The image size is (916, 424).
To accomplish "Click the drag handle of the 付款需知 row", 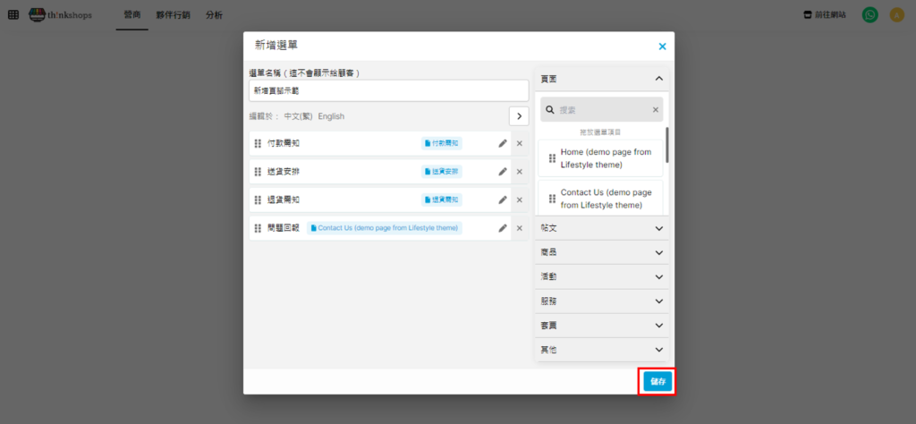I will click(259, 143).
